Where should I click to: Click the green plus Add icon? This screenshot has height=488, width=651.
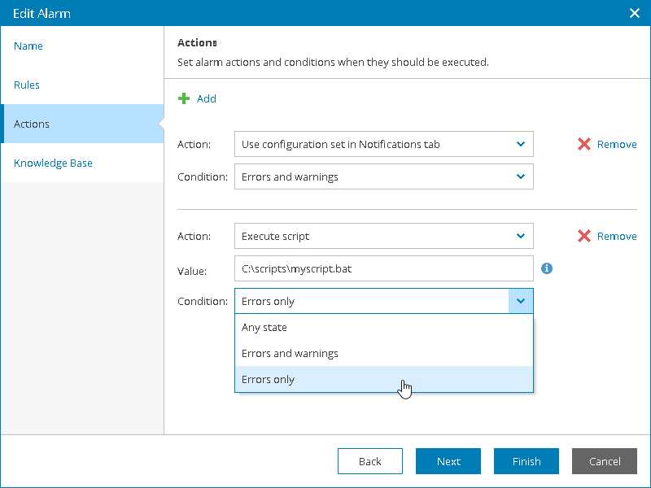[184, 98]
